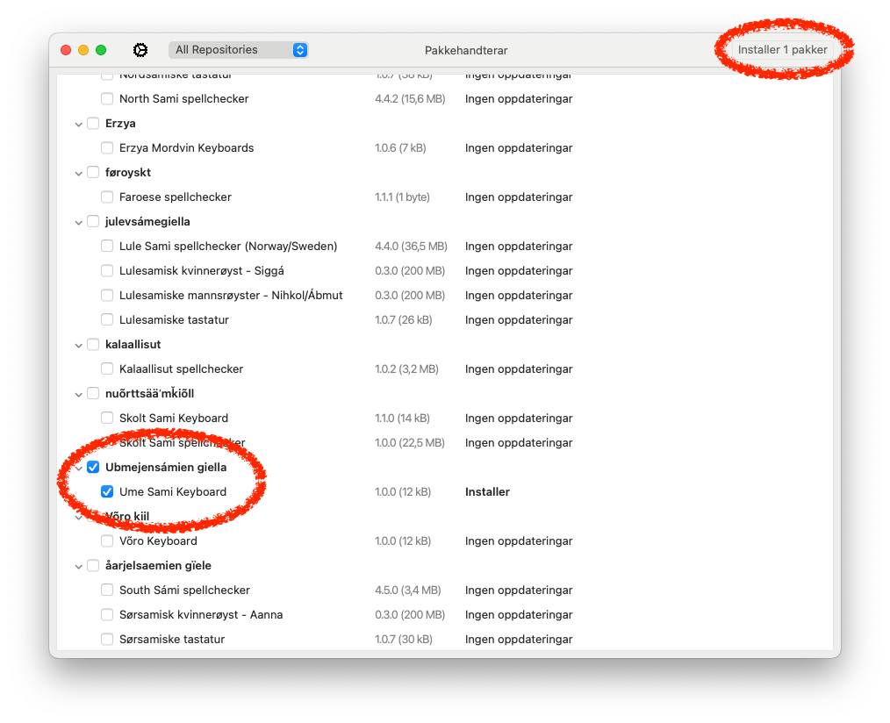
Task: Tick Lulesamisk kvinnerøyst - Siggá checkbox
Action: point(107,271)
